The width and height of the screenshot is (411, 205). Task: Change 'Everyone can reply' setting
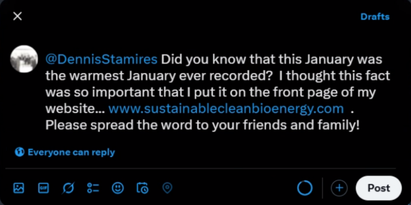coord(71,152)
